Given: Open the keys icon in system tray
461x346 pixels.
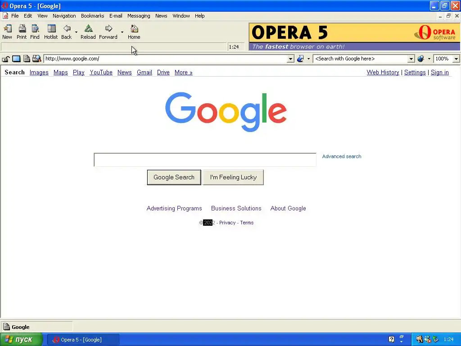Looking at the screenshot, I should (x=419, y=339).
